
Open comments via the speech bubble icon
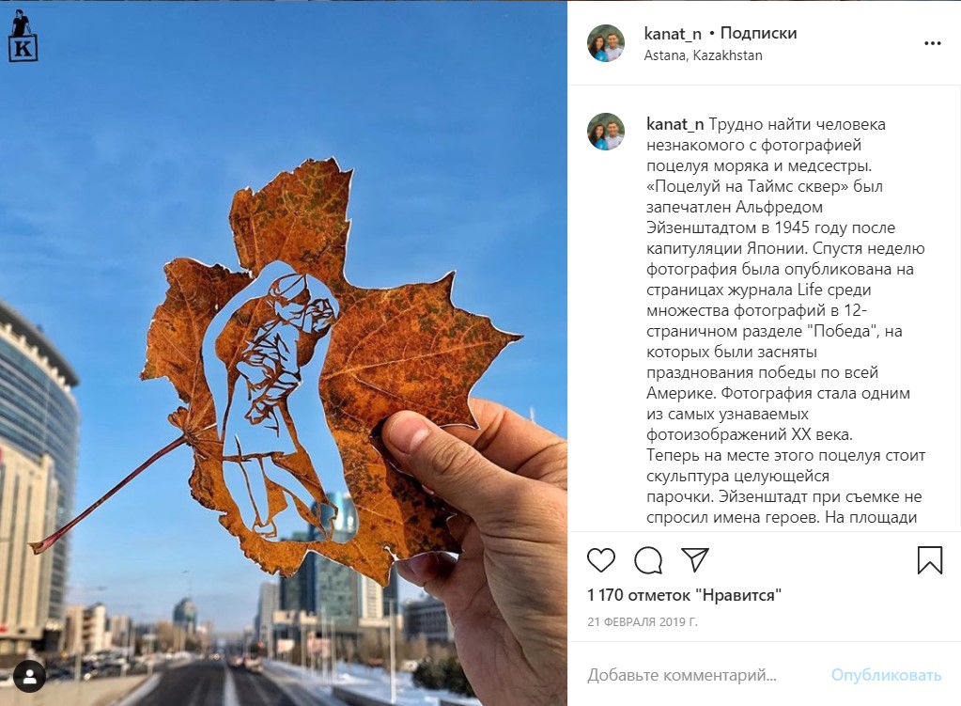[x=648, y=560]
